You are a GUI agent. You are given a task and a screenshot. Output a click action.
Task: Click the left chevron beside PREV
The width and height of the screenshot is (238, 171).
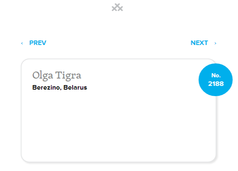pyautogui.click(x=22, y=43)
